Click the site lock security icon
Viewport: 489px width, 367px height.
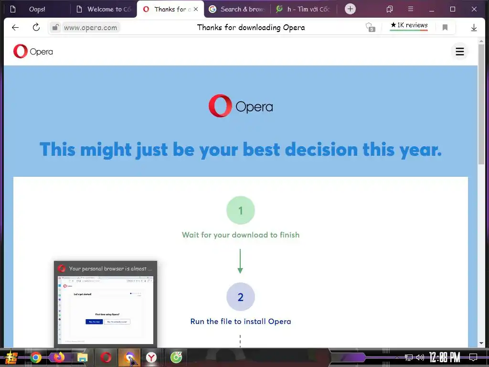(55, 27)
